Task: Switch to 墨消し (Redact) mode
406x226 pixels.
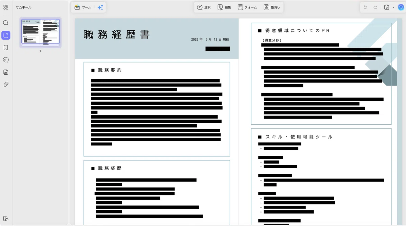Action: coord(272,7)
